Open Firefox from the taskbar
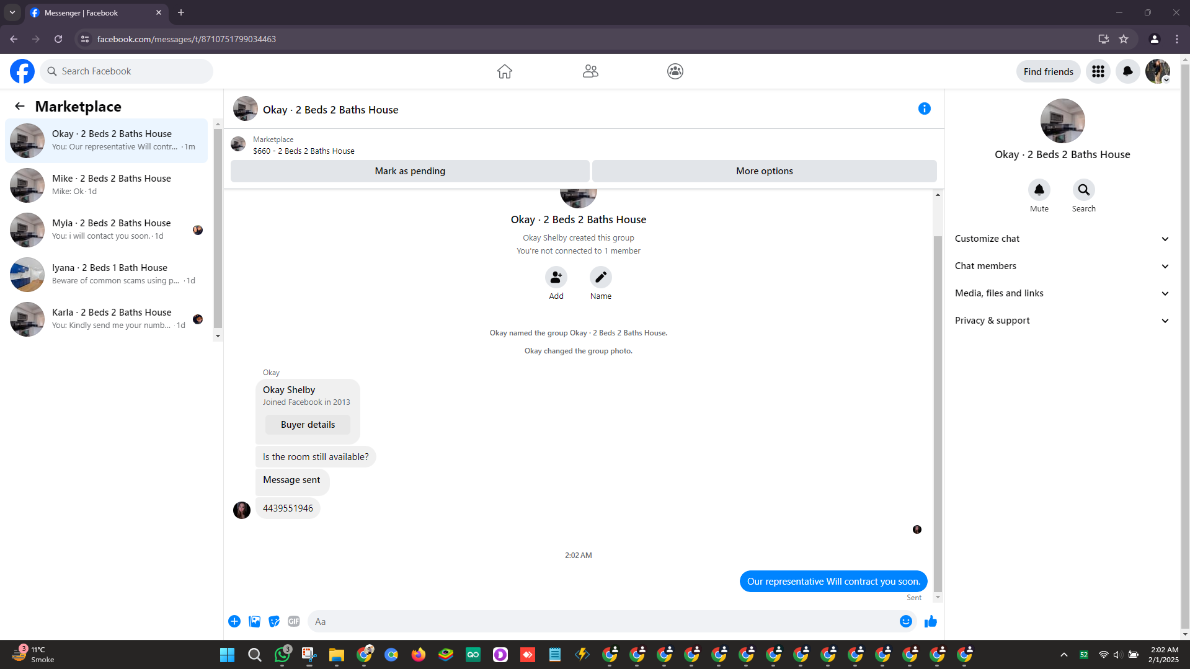The image size is (1190, 669). point(418,654)
